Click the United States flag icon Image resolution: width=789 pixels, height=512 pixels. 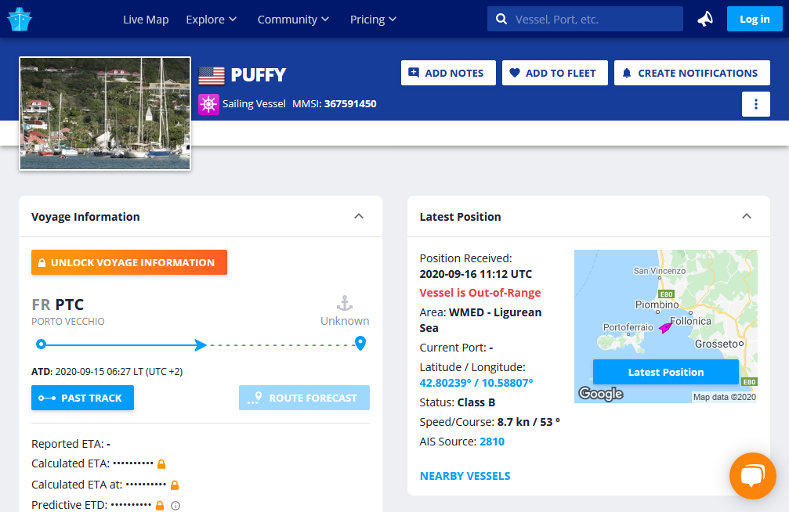tap(212, 75)
